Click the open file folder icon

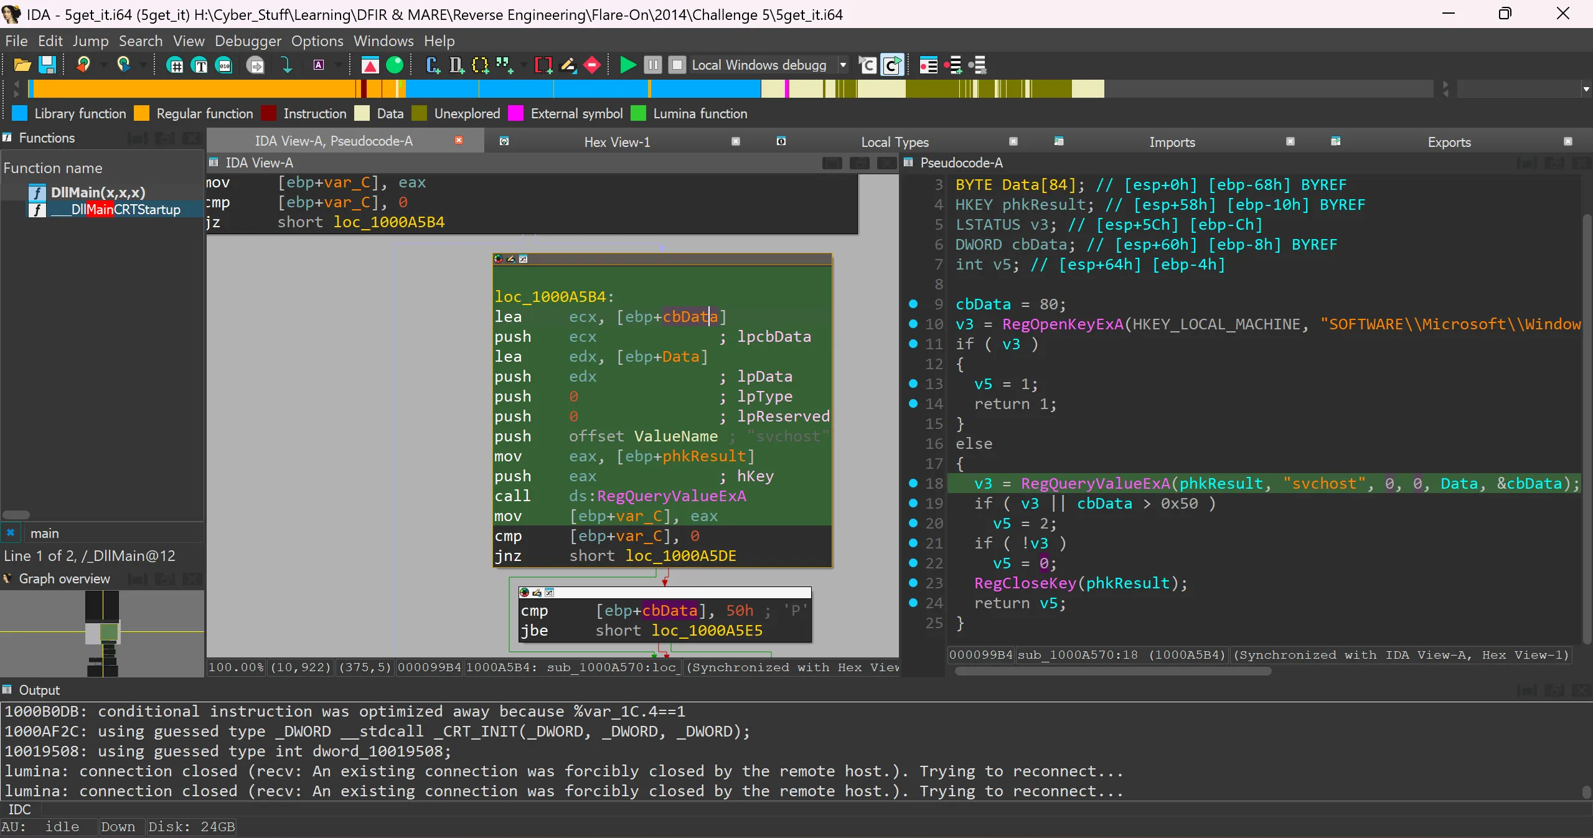22,65
